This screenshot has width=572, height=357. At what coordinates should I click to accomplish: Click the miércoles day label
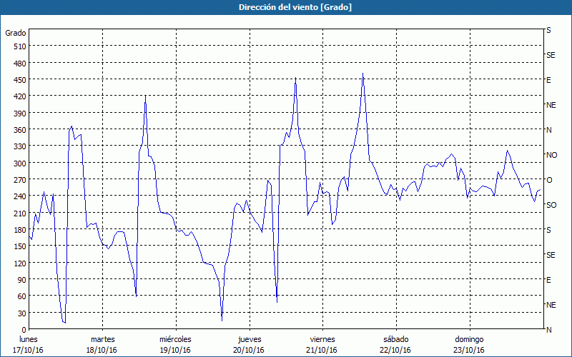click(x=175, y=339)
